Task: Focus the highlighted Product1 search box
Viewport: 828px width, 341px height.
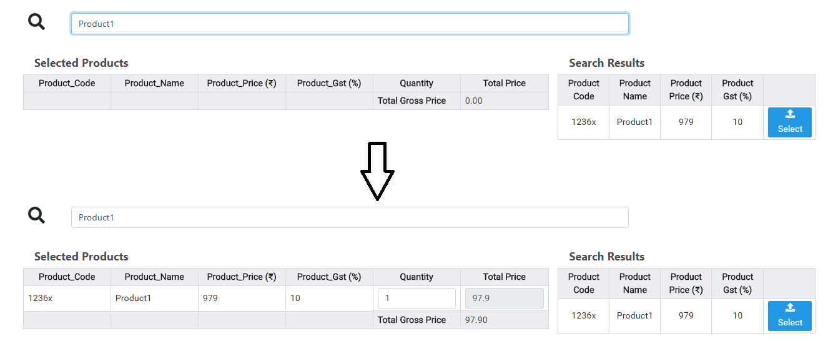Action: (350, 24)
